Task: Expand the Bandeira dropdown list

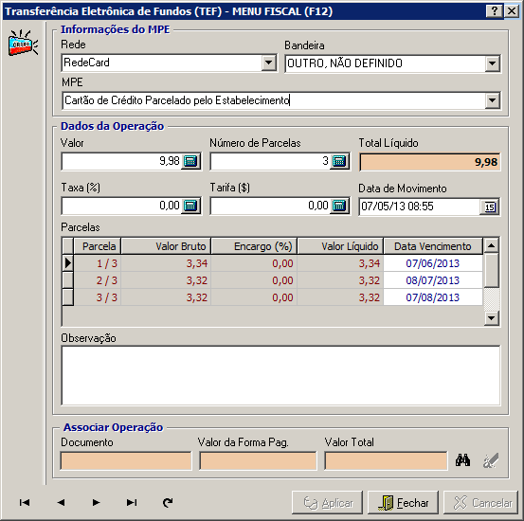Action: point(492,63)
